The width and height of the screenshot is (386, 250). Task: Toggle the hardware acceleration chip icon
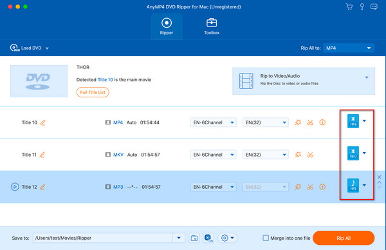pyautogui.click(x=208, y=238)
